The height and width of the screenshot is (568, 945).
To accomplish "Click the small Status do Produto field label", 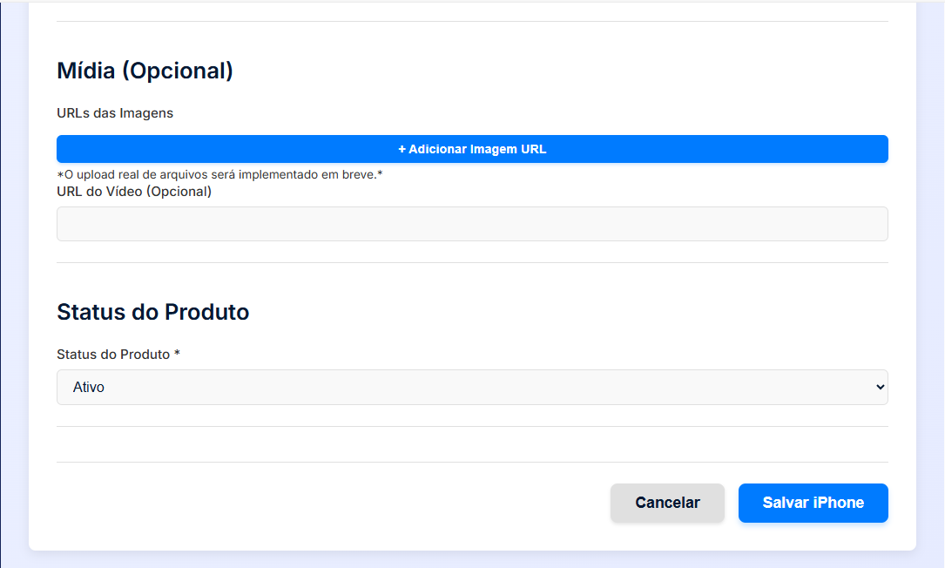I will coord(113,355).
